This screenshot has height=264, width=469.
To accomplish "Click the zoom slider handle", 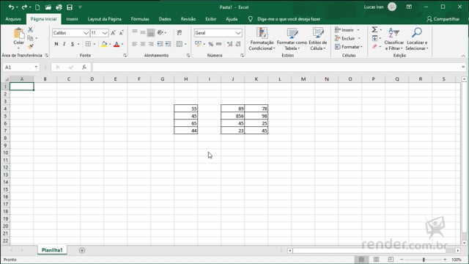I will point(424,260).
